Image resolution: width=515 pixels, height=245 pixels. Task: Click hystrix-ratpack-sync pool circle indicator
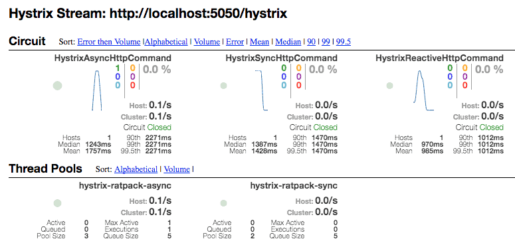pyautogui.click(x=224, y=203)
